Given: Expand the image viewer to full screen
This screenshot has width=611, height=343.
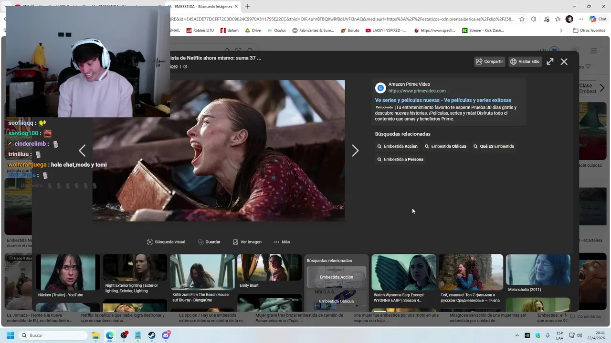Looking at the screenshot, I should (550, 61).
